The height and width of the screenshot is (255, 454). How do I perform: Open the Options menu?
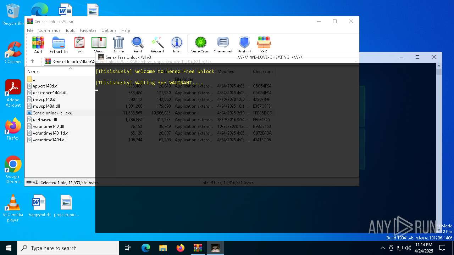pyautogui.click(x=109, y=30)
